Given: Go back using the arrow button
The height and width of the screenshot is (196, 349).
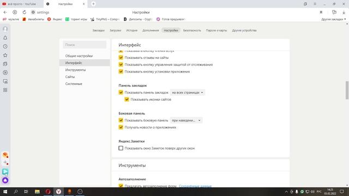Looking at the screenshot, I should point(5,12).
